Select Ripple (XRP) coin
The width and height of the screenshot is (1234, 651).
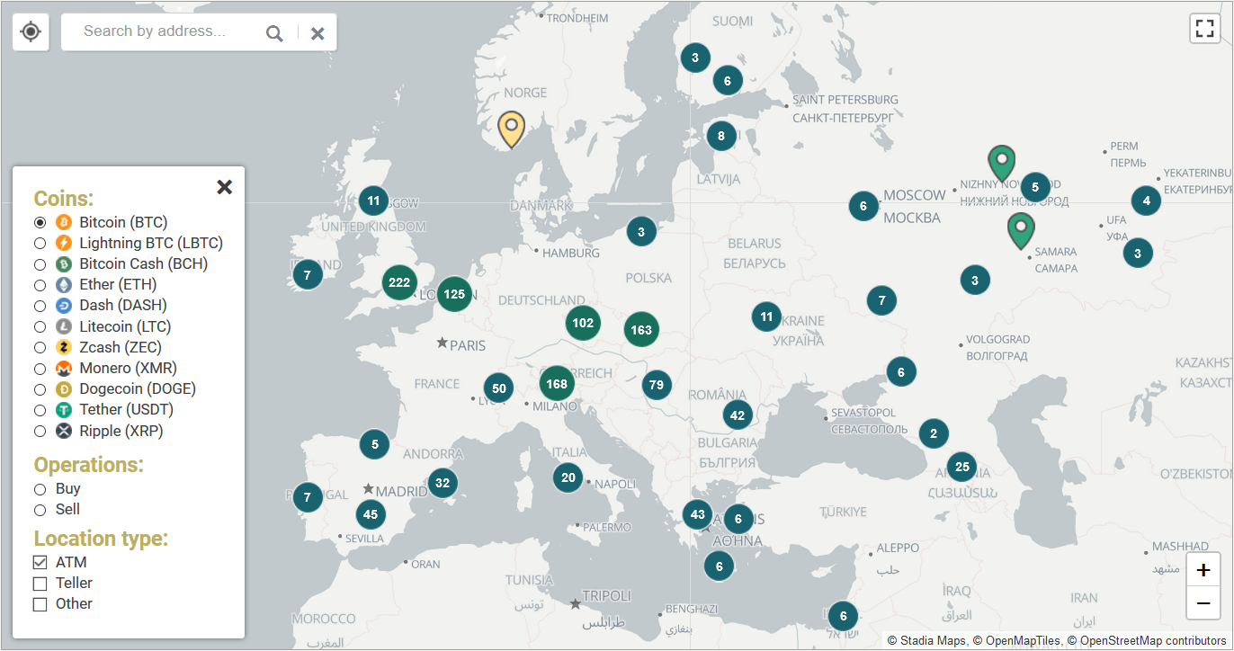coord(40,431)
